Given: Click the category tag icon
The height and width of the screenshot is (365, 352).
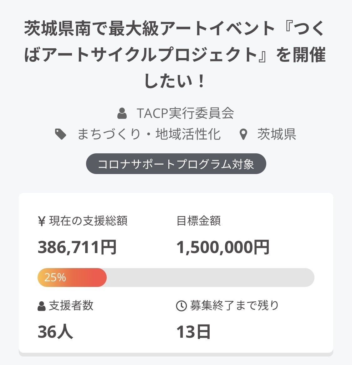Looking at the screenshot, I should (x=61, y=134).
